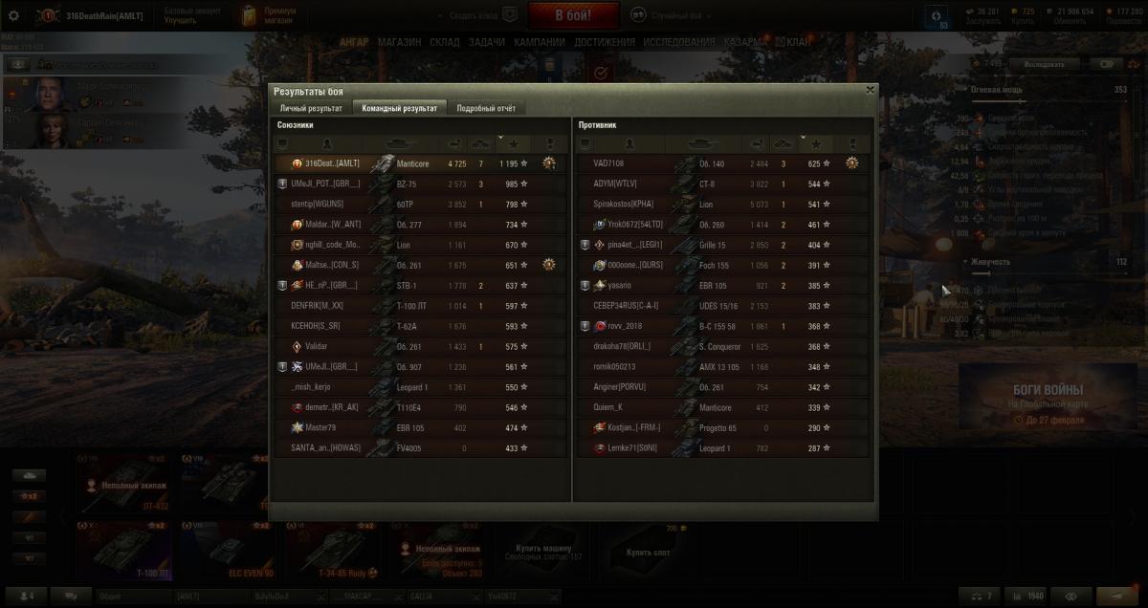Viewport: 1148px width, 608px height.
Task: Start battle with В бой! button
Action: [x=573, y=15]
